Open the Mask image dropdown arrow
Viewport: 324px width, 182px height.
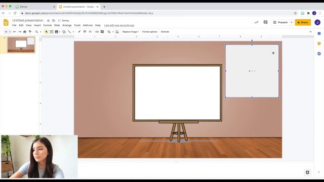point(113,32)
